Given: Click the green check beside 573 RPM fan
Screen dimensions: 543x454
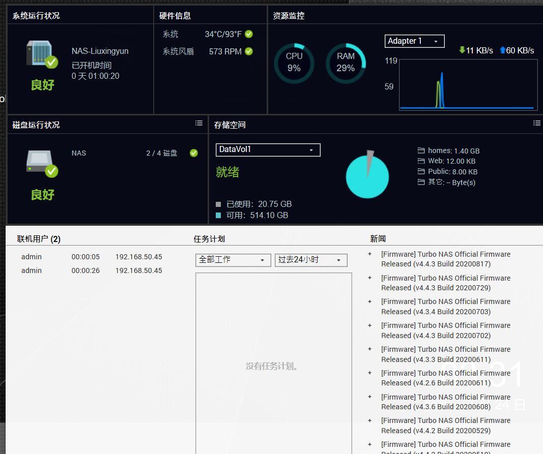Looking at the screenshot, I should (249, 51).
